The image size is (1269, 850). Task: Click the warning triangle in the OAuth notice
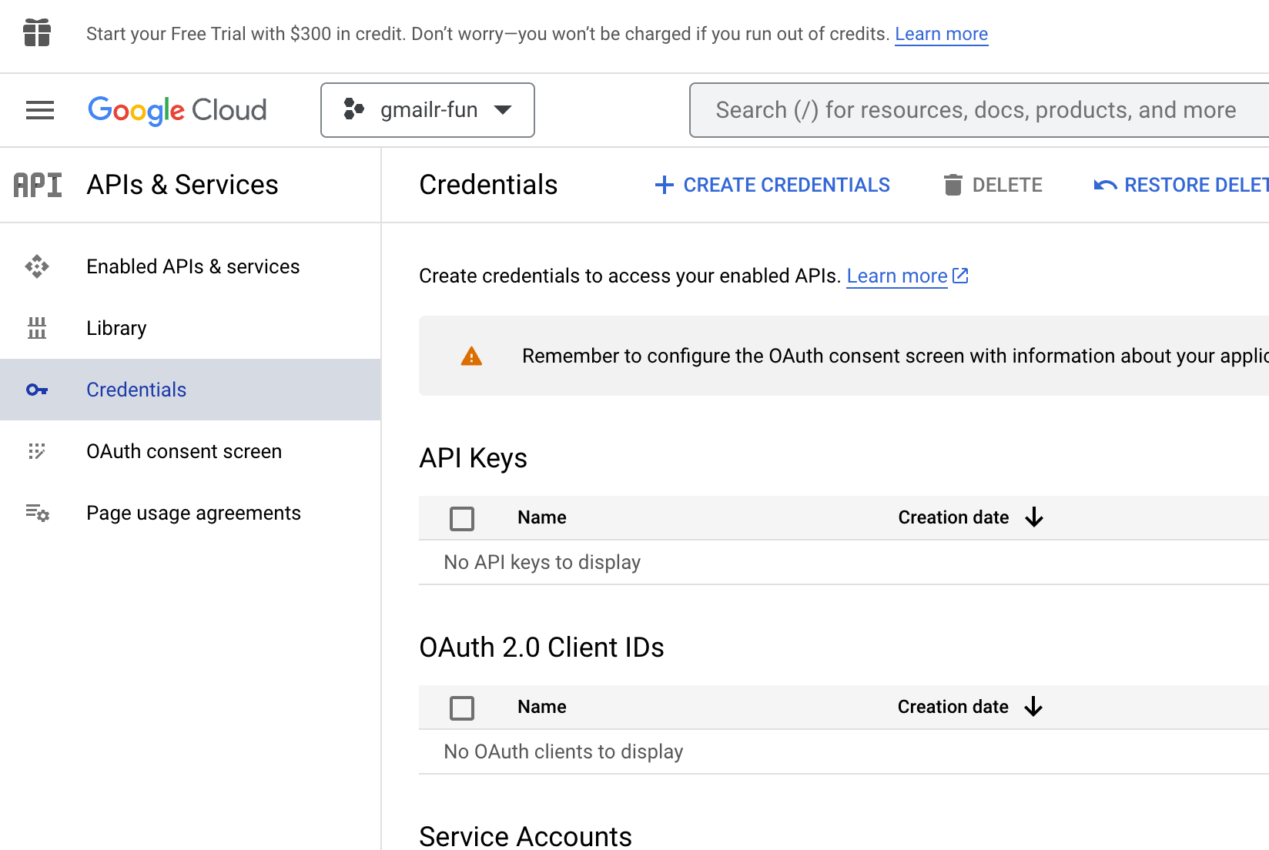470,356
